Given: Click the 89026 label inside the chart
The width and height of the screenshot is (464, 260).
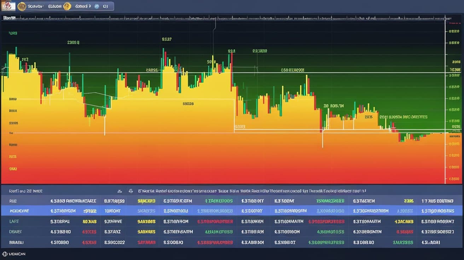Looking at the screenshot, I should pos(188,104).
